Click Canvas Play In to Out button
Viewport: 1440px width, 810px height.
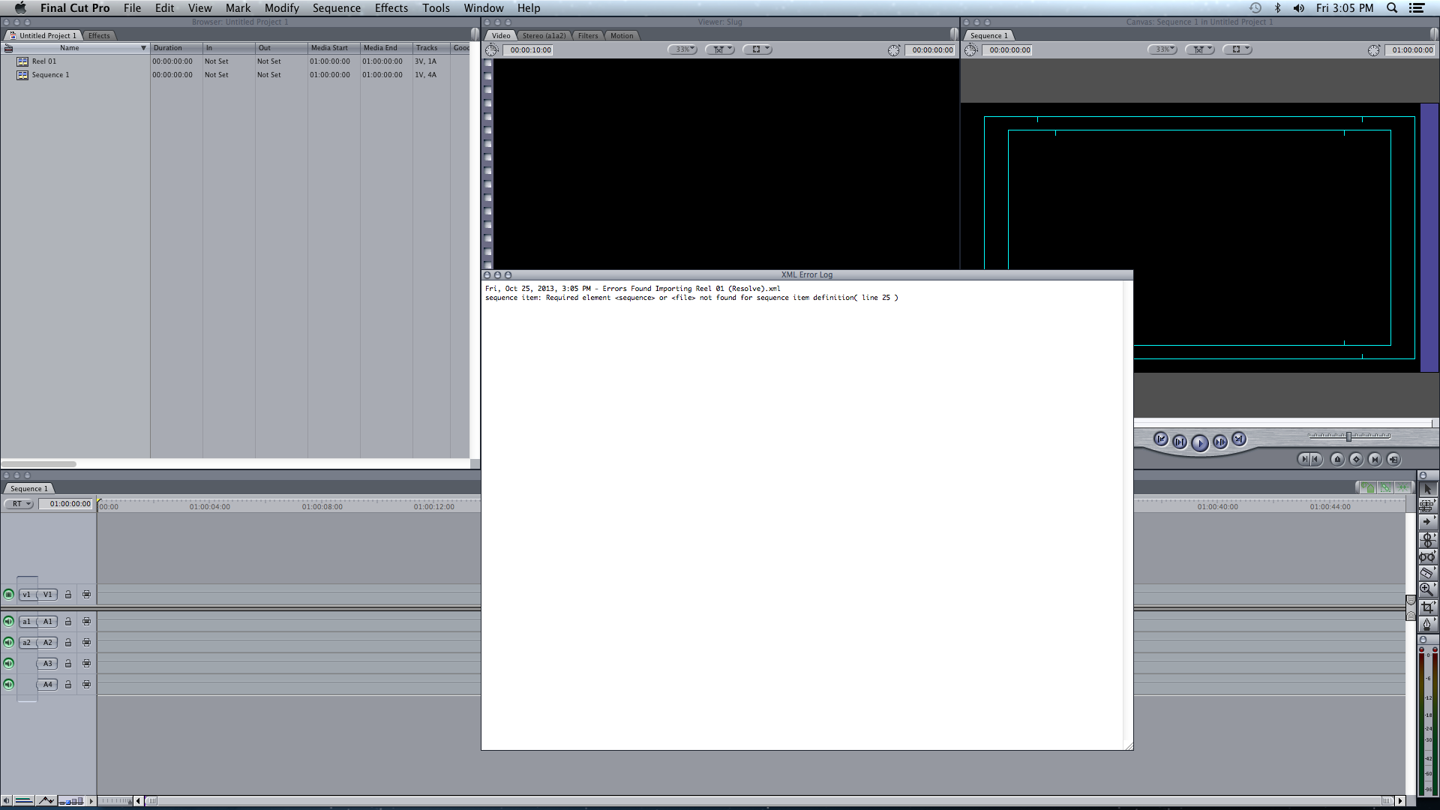[x=1179, y=442]
